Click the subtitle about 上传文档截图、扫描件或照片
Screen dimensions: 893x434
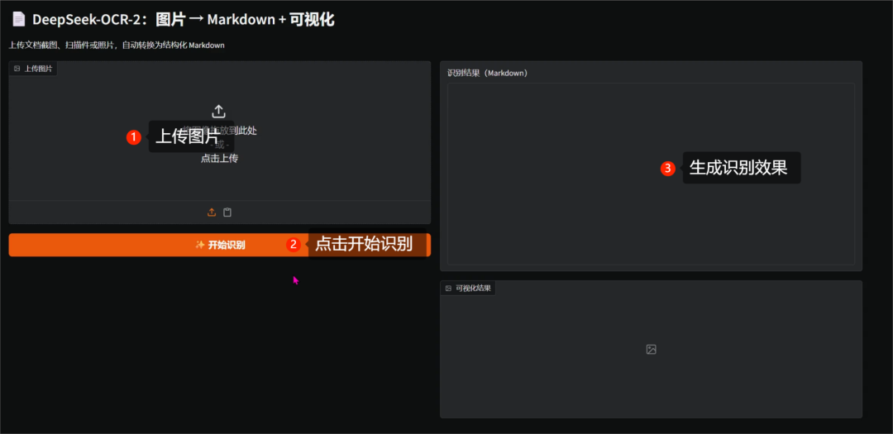click(117, 45)
